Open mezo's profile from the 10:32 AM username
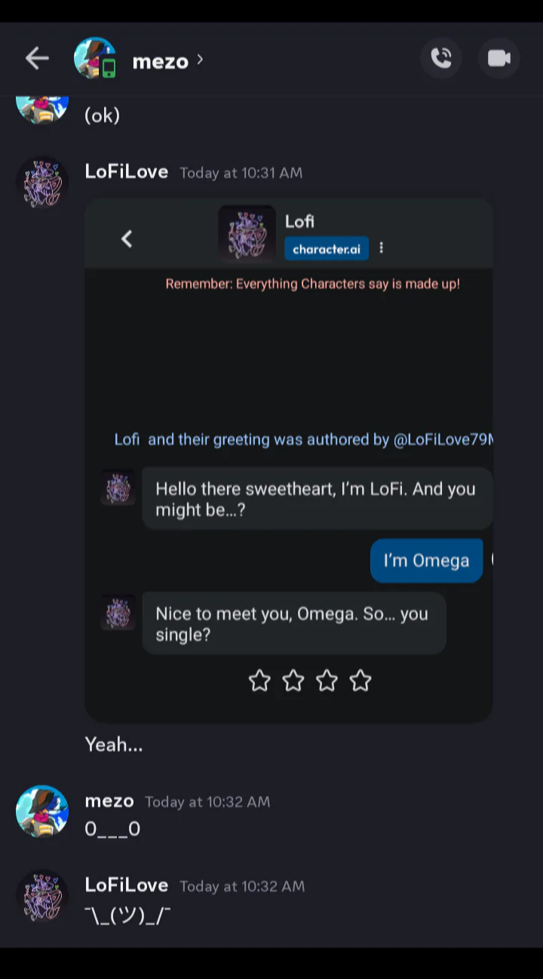543x979 pixels. [109, 801]
